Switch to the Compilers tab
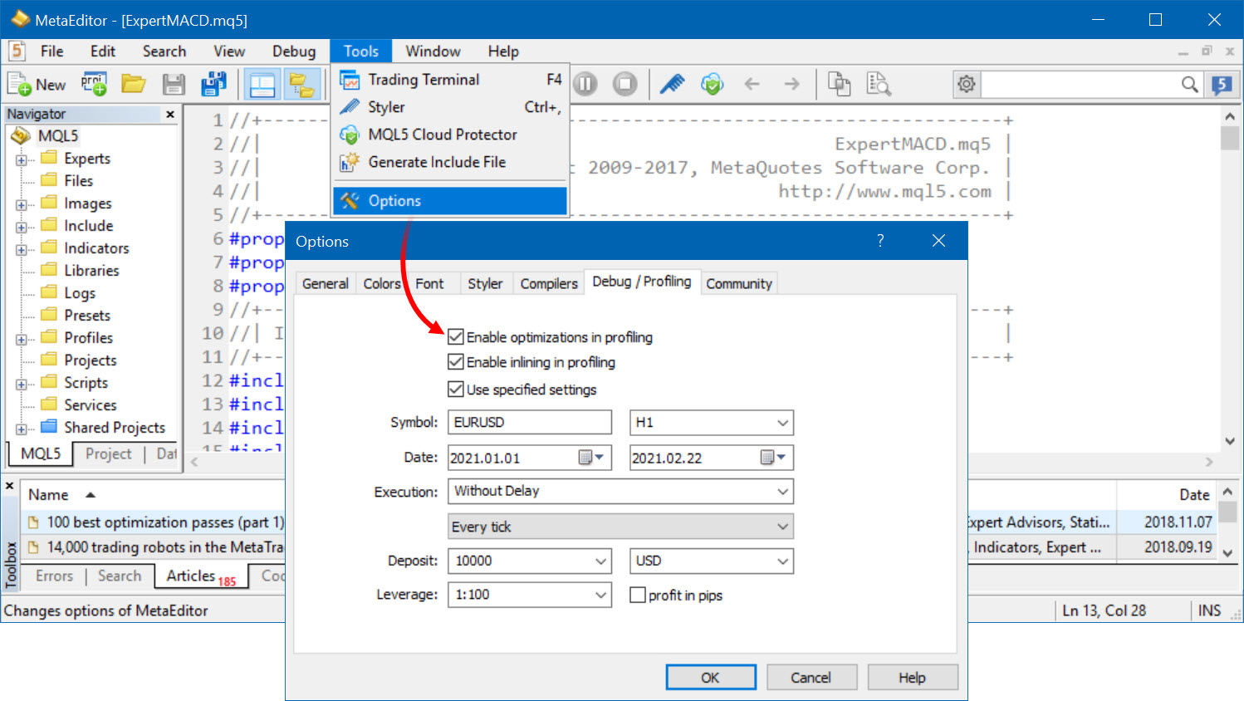The image size is (1244, 701). pyautogui.click(x=548, y=284)
